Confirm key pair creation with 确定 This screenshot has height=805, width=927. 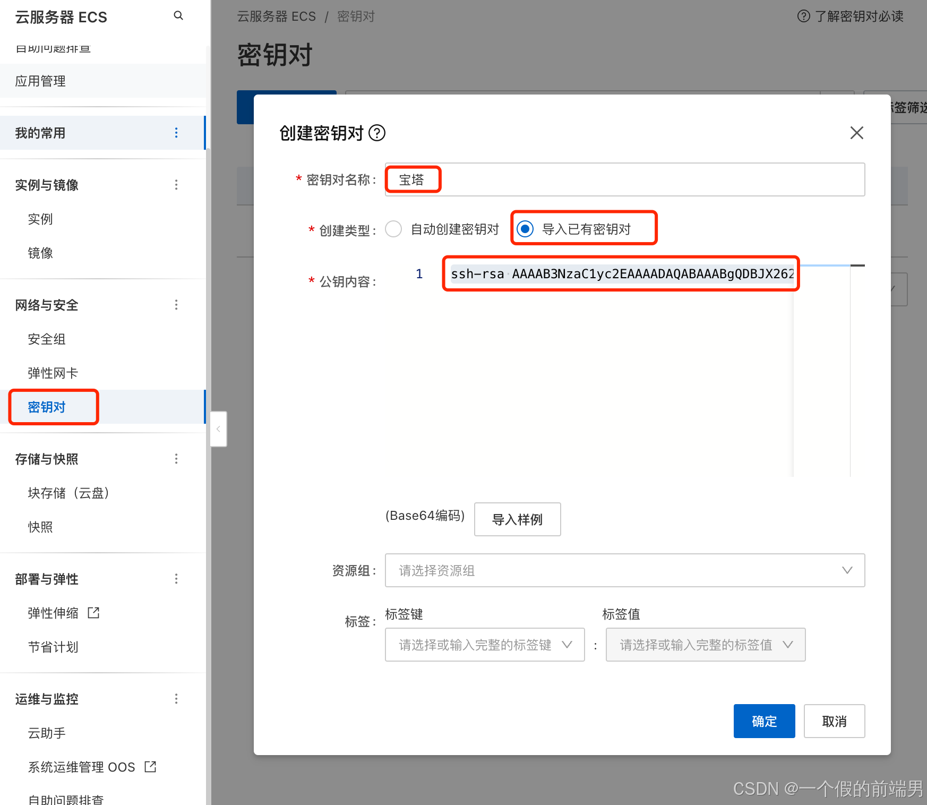point(765,721)
